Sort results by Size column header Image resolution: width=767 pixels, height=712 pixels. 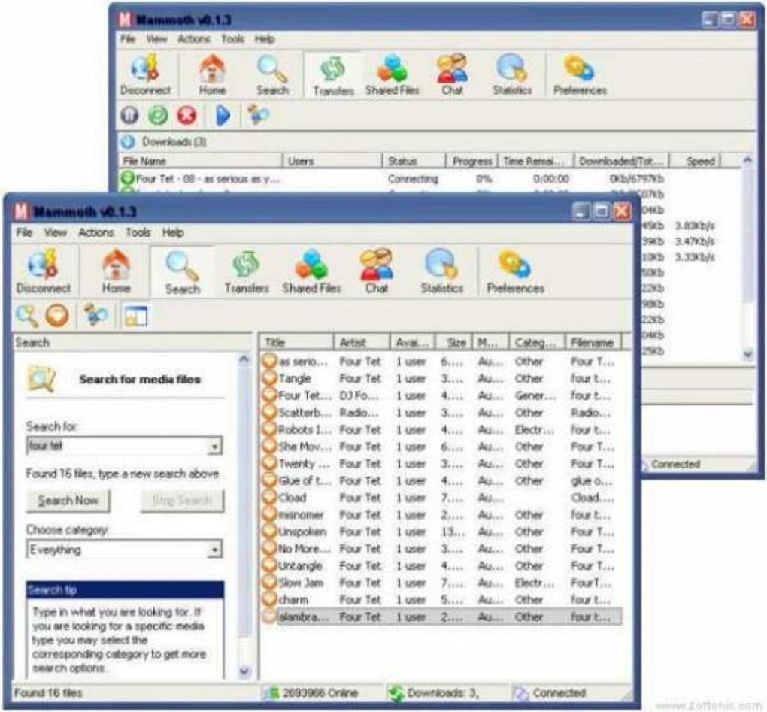click(453, 342)
